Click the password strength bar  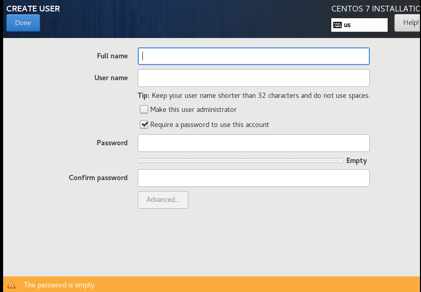(x=240, y=160)
